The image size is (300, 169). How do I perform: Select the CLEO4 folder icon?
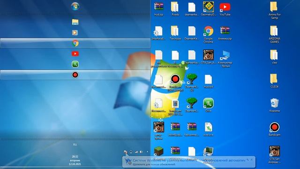click(274, 81)
